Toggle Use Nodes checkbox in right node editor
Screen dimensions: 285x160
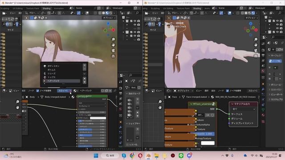pos(228,91)
